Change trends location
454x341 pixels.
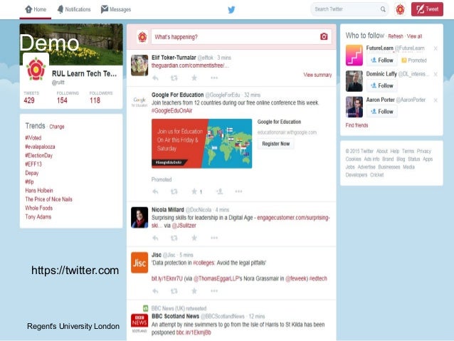tap(57, 127)
